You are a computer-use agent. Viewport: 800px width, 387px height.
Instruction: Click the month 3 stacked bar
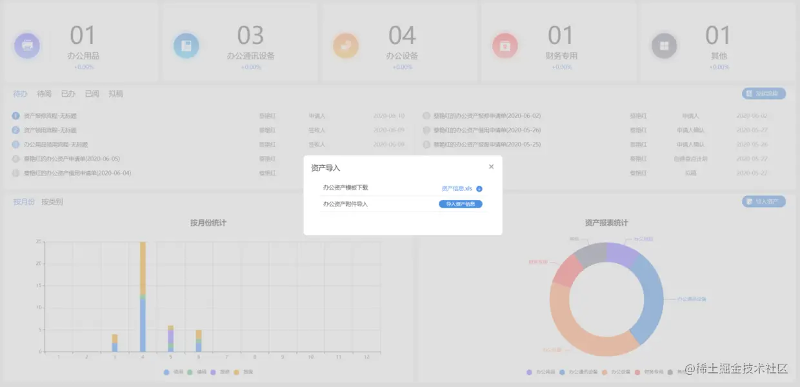(114, 342)
